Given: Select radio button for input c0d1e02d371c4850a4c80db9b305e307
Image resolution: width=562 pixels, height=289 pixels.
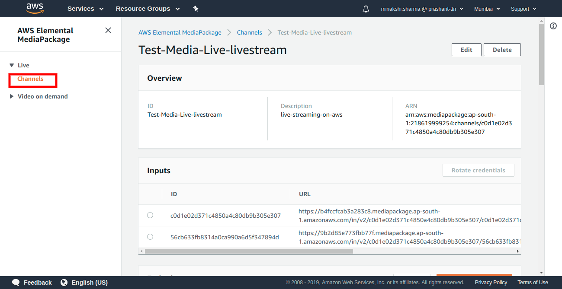Looking at the screenshot, I should 150,215.
